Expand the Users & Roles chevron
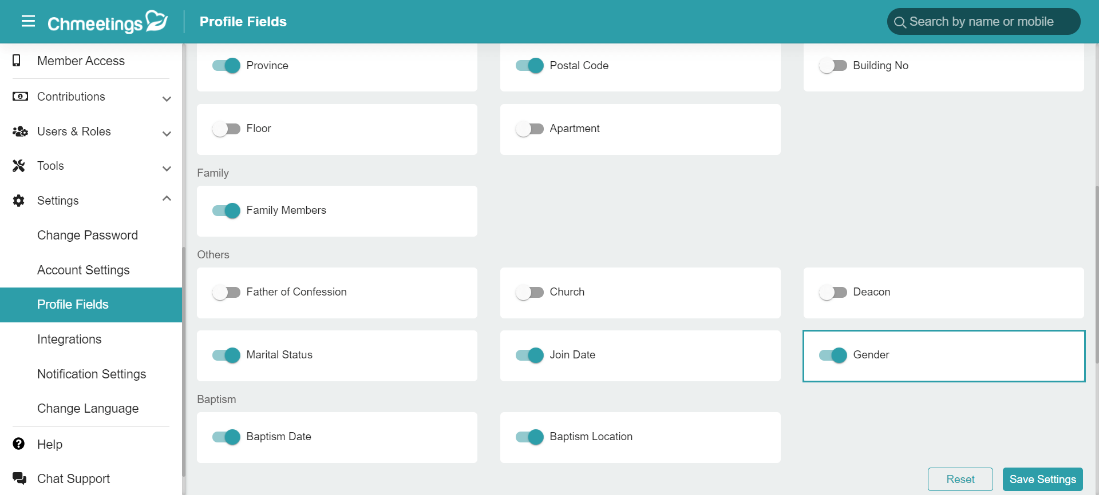The height and width of the screenshot is (495, 1099). coord(167,134)
